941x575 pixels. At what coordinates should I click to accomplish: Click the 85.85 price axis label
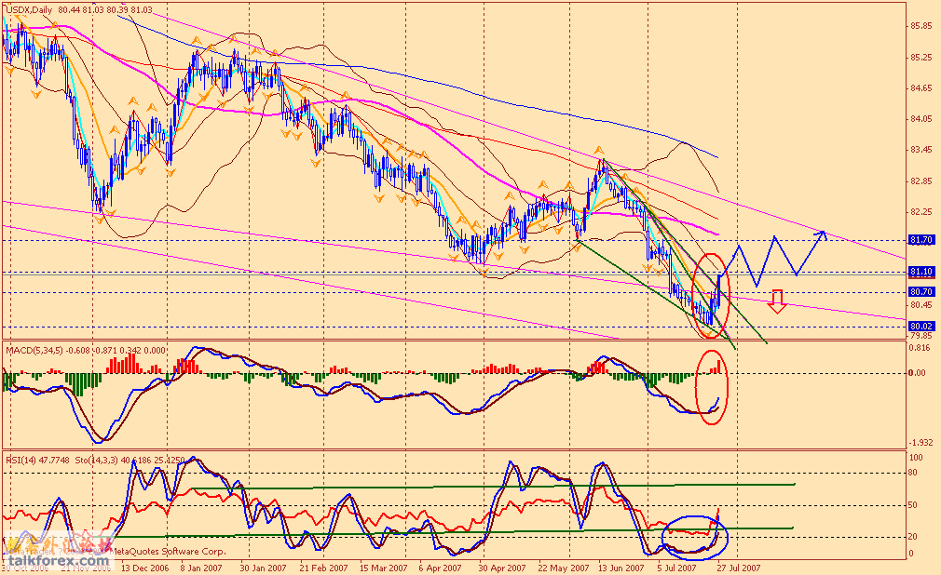tap(921, 26)
